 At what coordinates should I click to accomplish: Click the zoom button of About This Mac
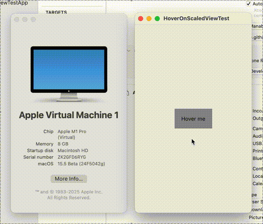(x=33, y=20)
